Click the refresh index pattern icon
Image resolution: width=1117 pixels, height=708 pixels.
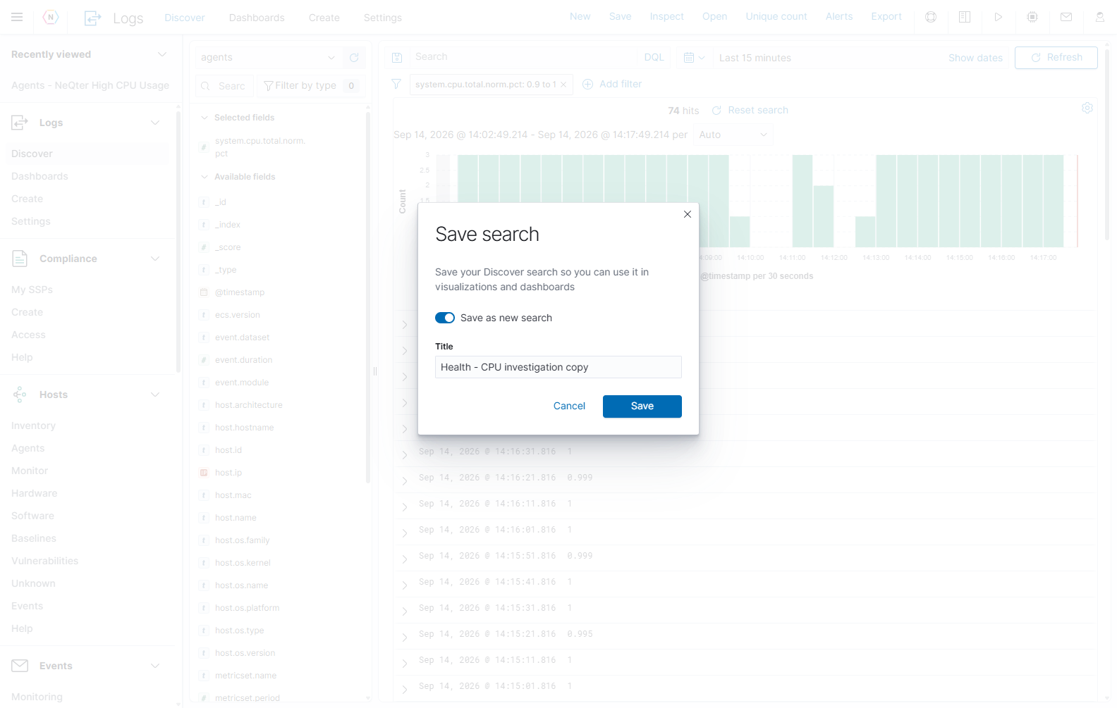pos(354,58)
